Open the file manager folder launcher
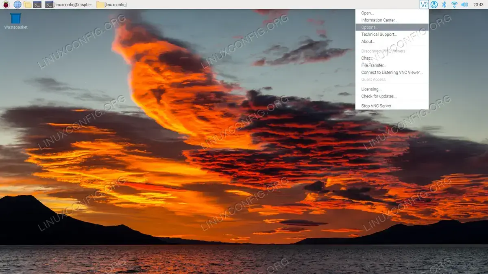 [27, 4]
